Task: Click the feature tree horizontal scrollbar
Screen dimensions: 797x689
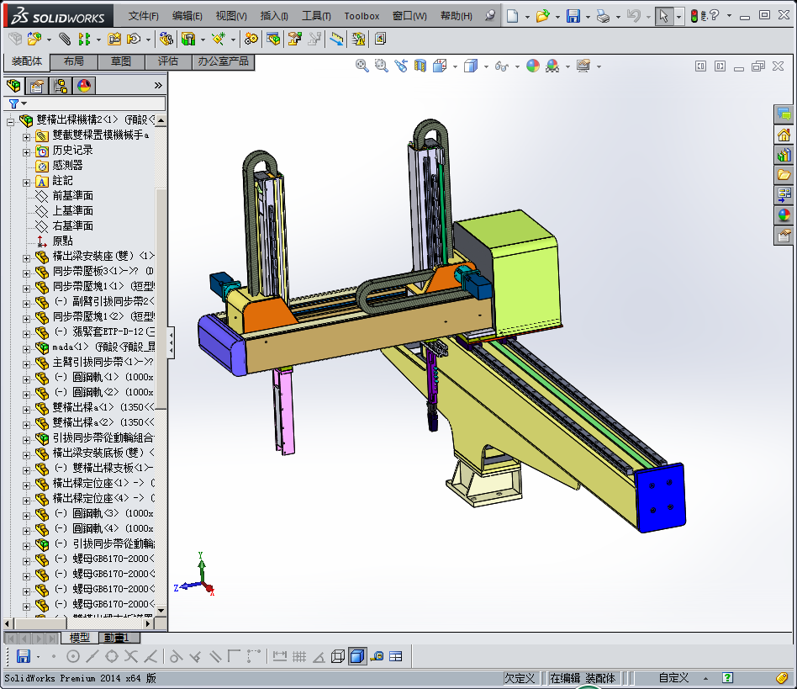Action: 79,623
